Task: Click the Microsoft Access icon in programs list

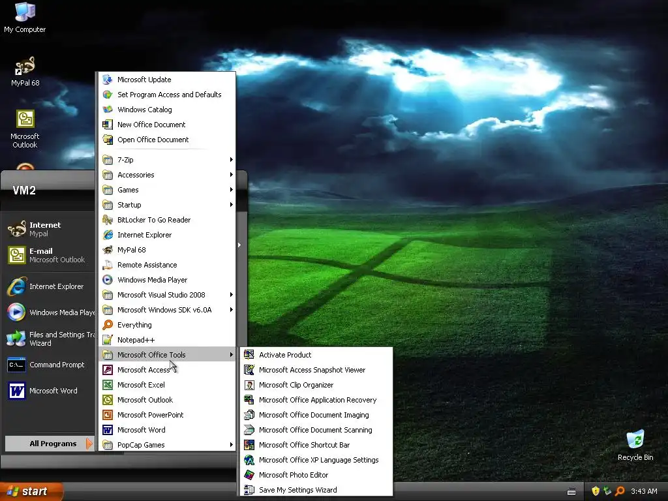Action: click(x=108, y=370)
